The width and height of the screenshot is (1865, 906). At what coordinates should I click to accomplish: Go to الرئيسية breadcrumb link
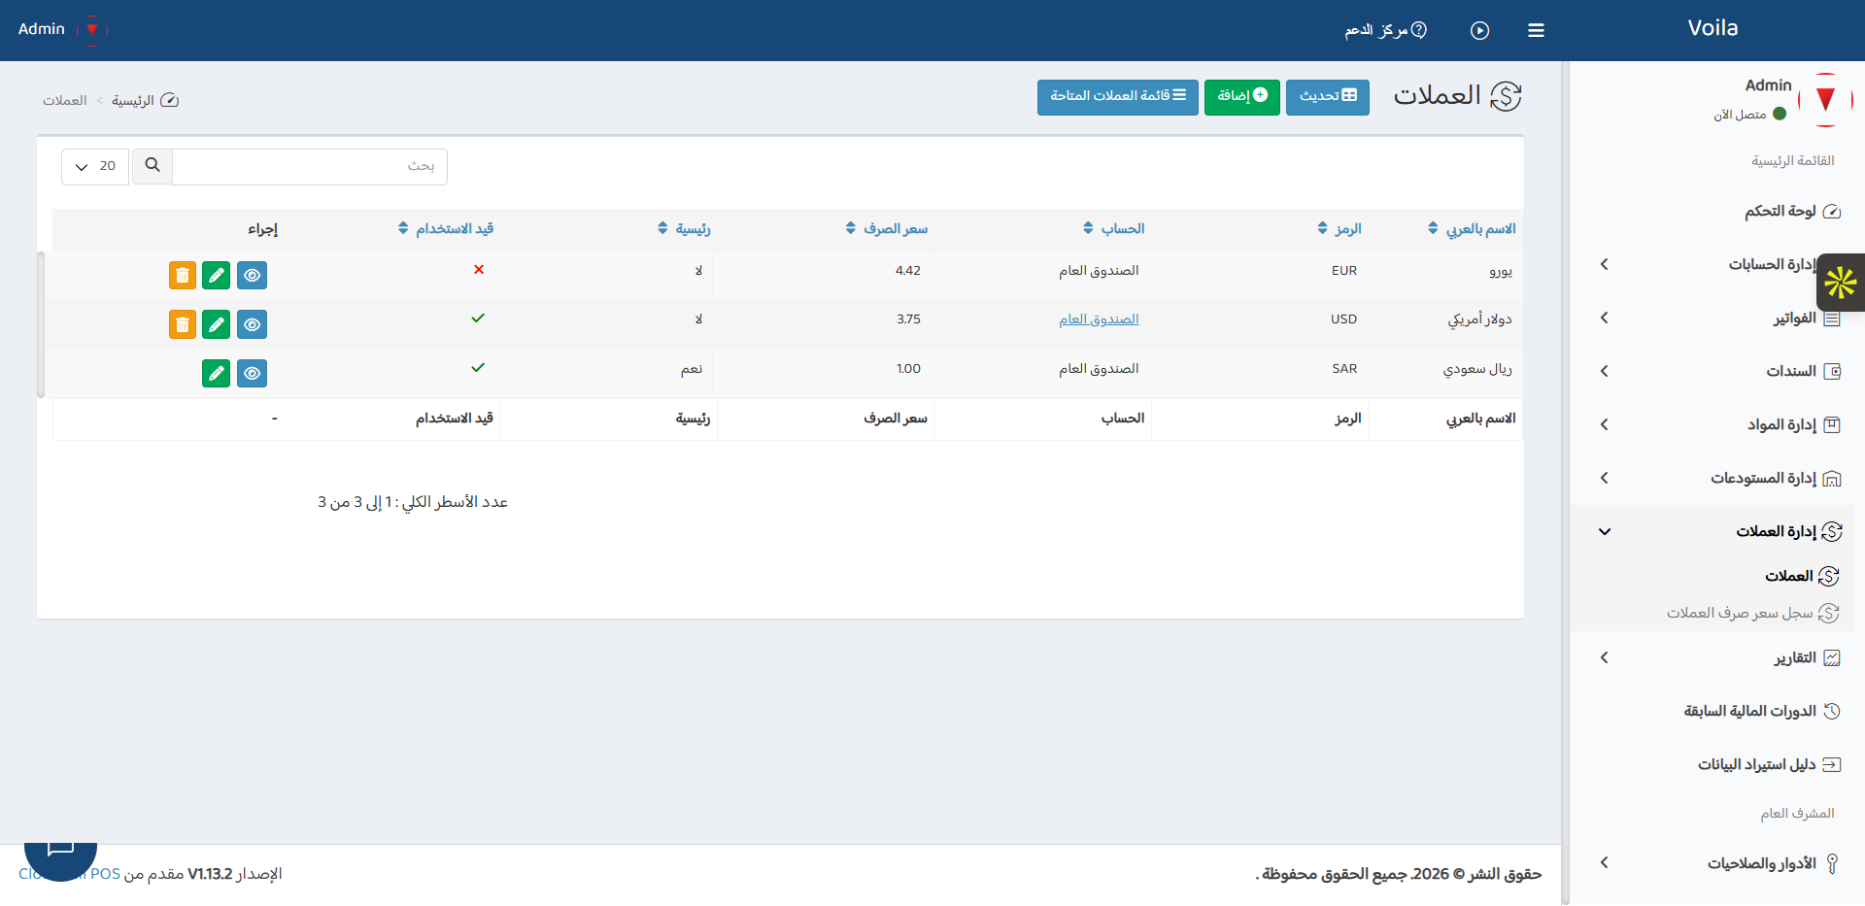(133, 101)
